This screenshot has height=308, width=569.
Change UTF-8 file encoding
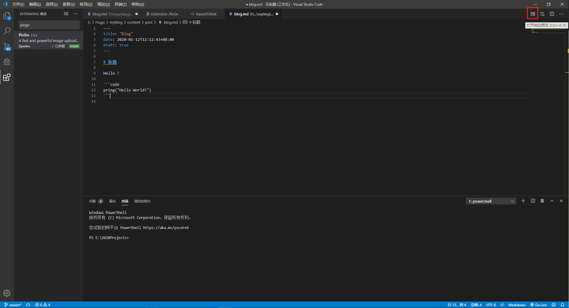pyautogui.click(x=491, y=305)
